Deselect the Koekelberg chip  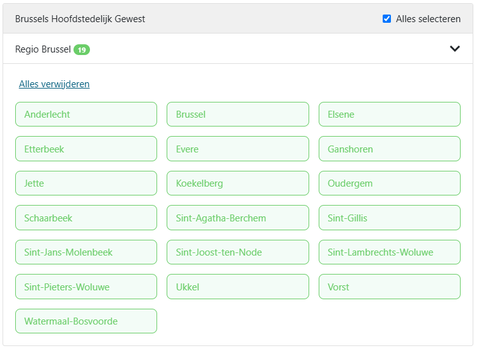238,183
